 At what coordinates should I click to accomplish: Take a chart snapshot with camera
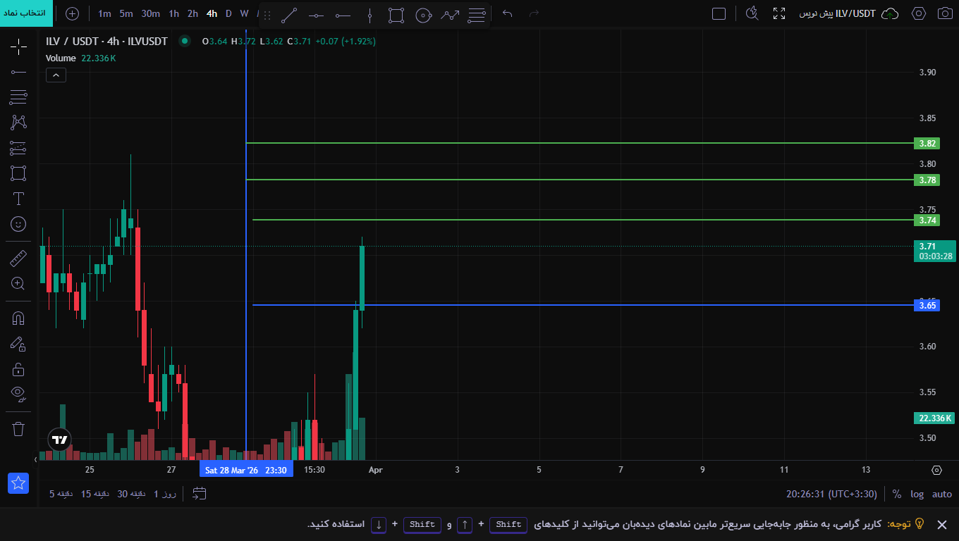click(x=944, y=13)
